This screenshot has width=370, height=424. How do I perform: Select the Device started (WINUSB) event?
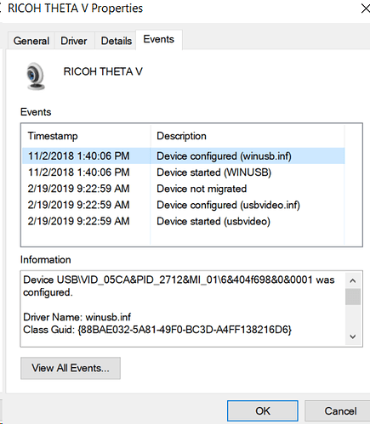click(x=184, y=172)
